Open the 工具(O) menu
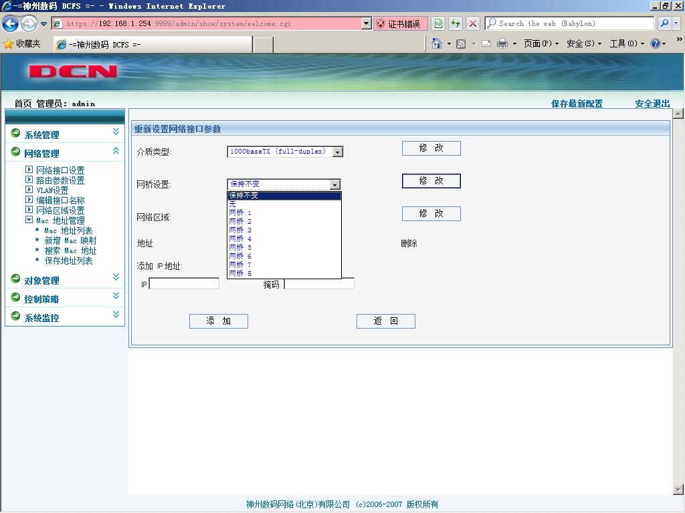Image resolution: width=685 pixels, height=513 pixels. 626,43
